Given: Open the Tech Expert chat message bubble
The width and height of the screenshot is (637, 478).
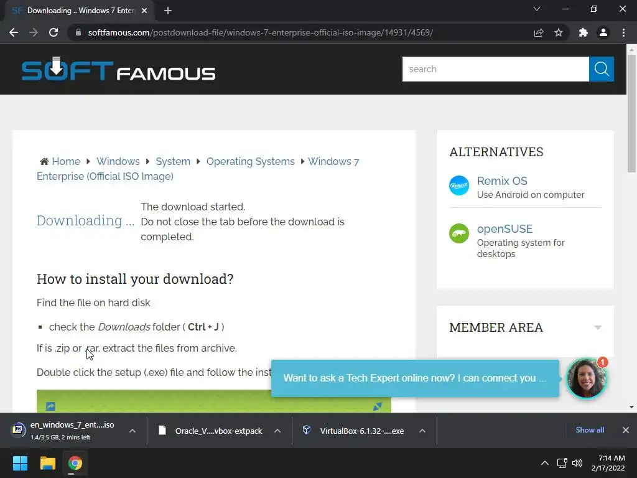Looking at the screenshot, I should pyautogui.click(x=415, y=378).
